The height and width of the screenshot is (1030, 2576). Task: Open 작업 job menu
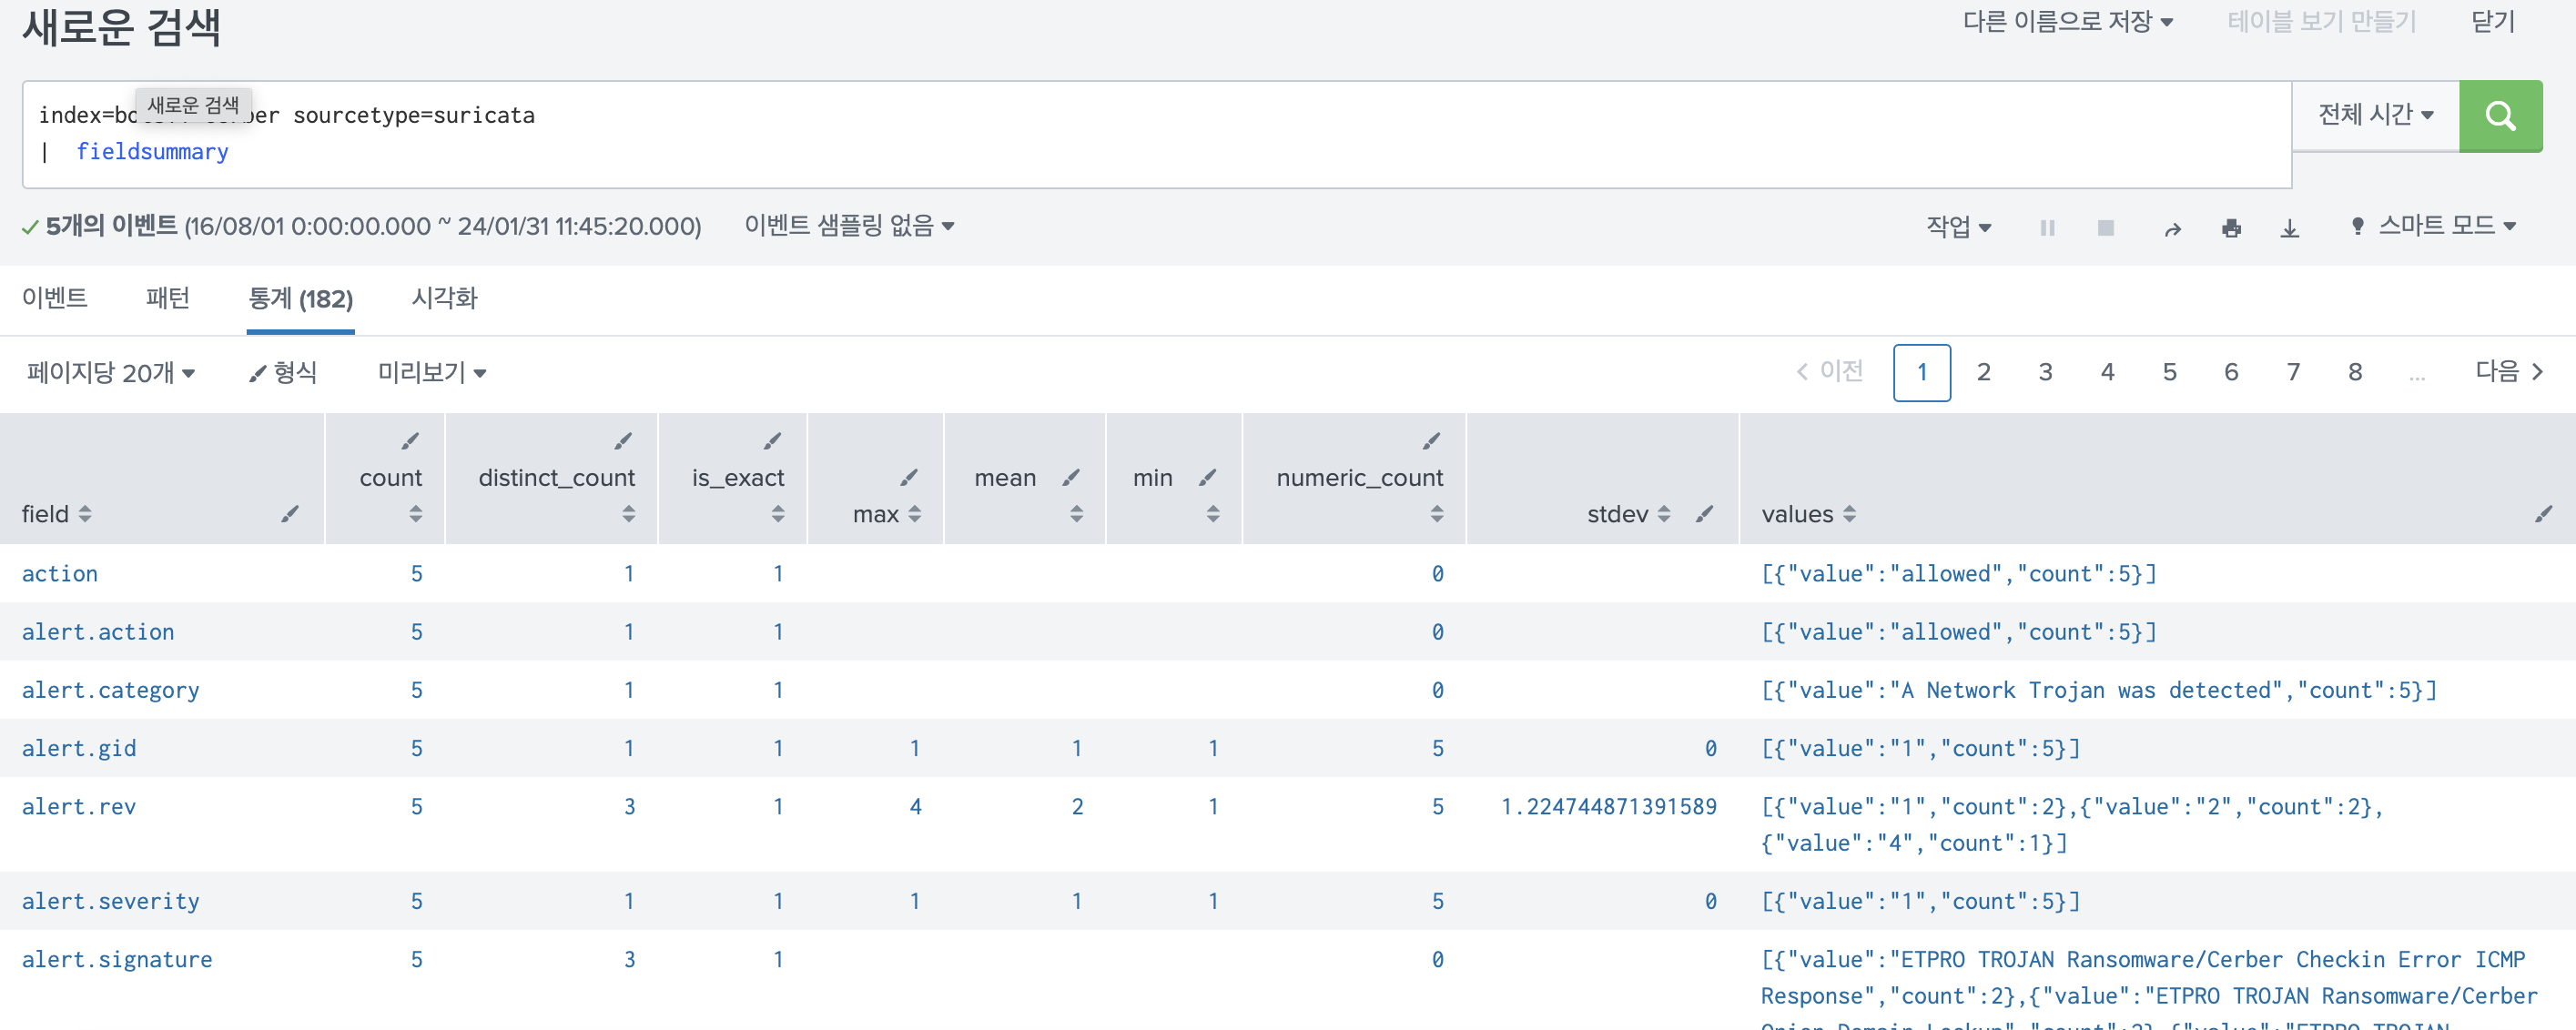click(x=1959, y=227)
